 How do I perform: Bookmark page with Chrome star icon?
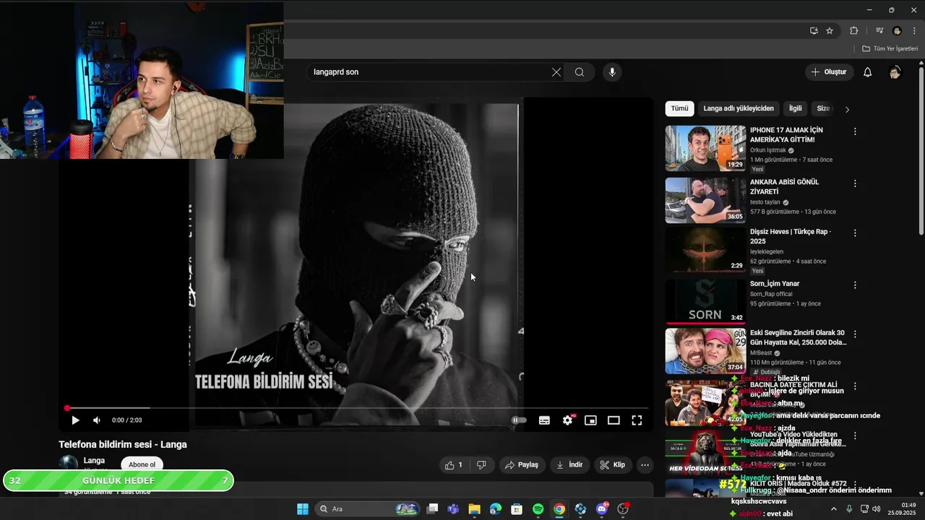point(830,31)
